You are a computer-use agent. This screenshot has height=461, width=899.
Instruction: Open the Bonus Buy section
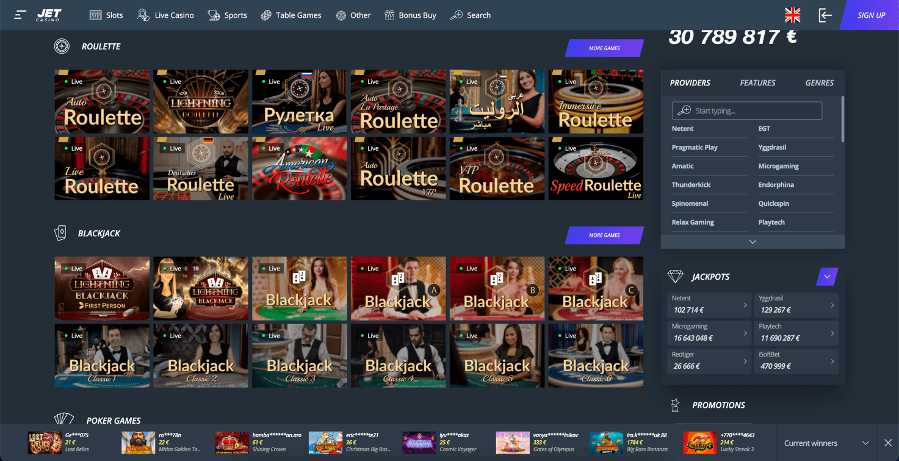tap(410, 15)
